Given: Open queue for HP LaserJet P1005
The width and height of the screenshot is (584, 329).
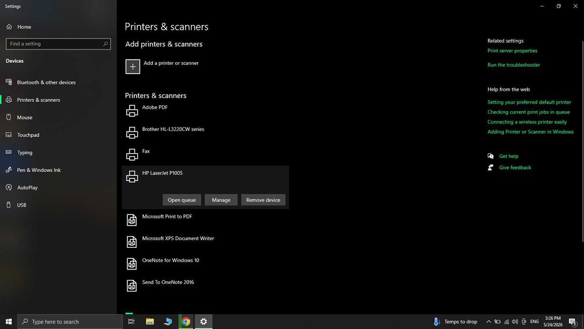Looking at the screenshot, I should pyautogui.click(x=182, y=200).
